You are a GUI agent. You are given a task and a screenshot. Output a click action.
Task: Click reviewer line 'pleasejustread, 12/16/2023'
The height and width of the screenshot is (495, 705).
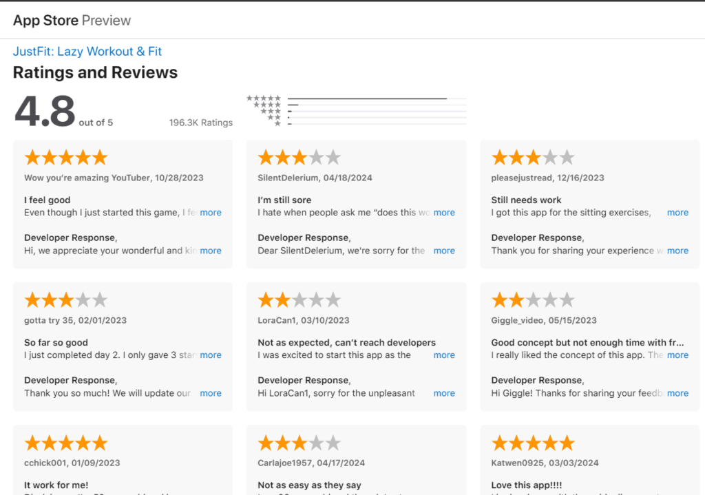pos(547,178)
